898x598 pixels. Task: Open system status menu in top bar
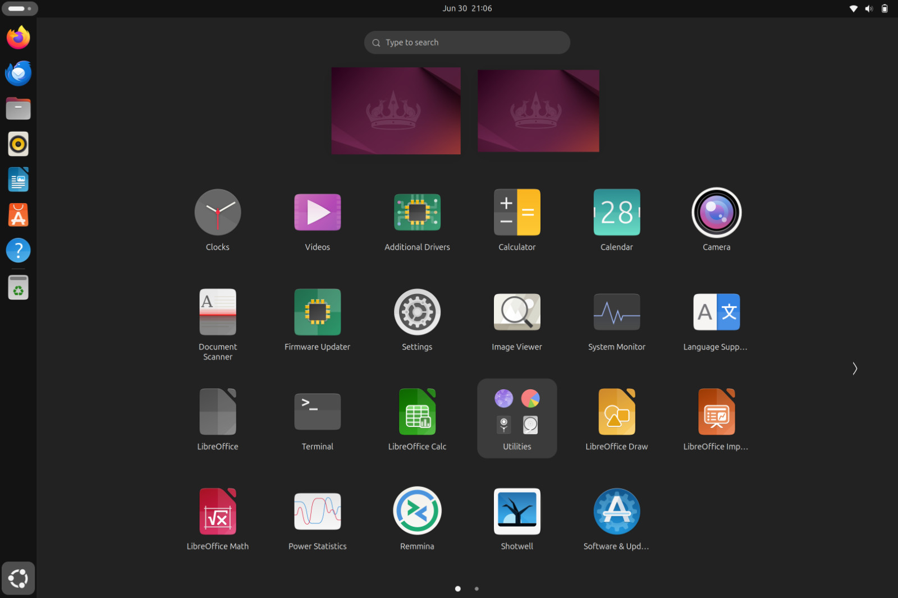(869, 8)
